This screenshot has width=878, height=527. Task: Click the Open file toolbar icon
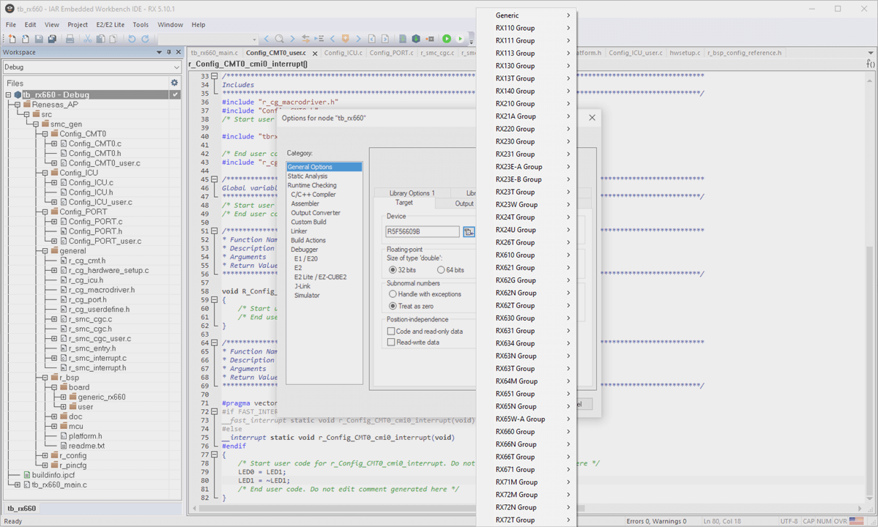pos(25,39)
